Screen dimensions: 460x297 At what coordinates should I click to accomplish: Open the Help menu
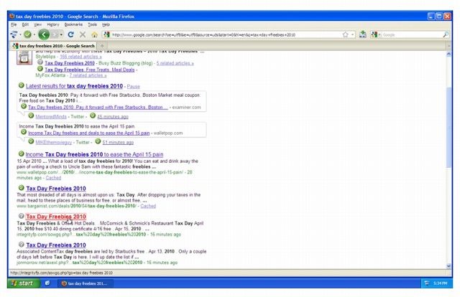pos(106,24)
